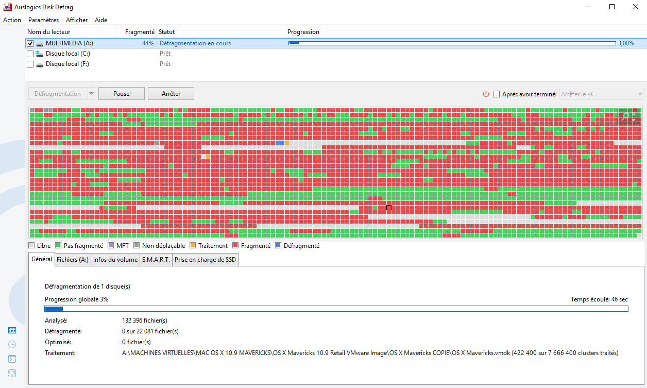
Task: Open the cluster map view in the sidebar
Action: click(12, 330)
